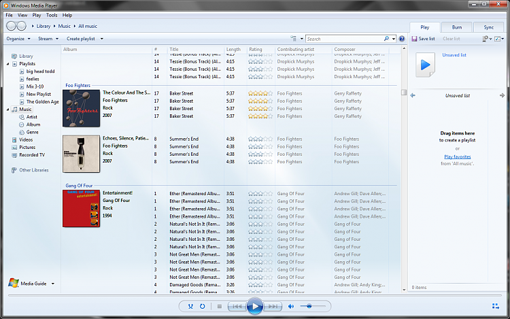Open the Help question mark icon
This screenshot has width=510, height=319.
(402, 39)
